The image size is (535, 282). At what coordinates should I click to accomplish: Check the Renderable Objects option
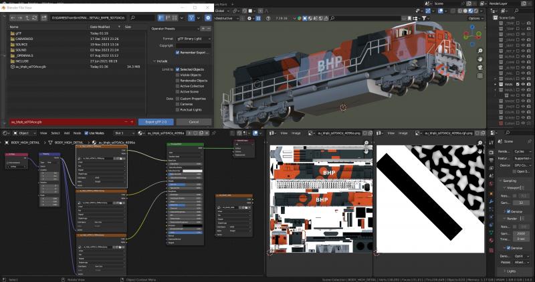point(177,81)
